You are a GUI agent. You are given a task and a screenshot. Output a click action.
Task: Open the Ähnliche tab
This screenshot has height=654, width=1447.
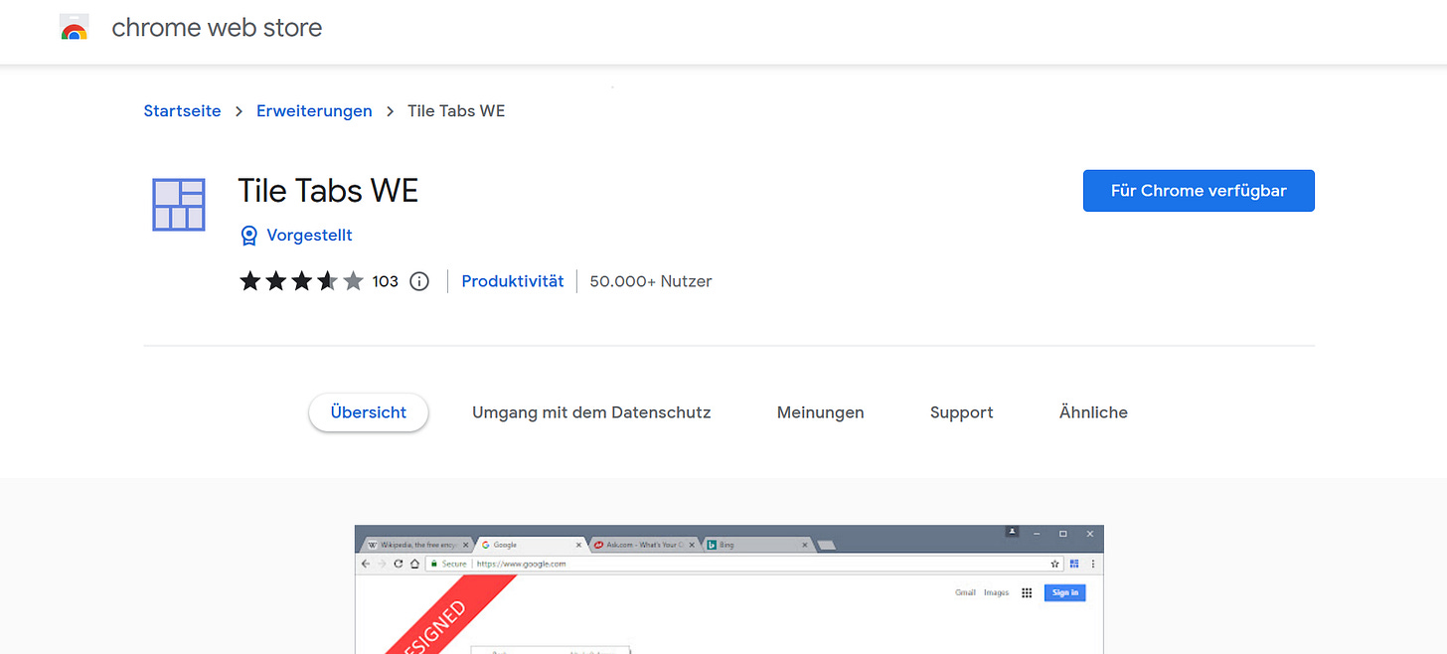coord(1093,412)
